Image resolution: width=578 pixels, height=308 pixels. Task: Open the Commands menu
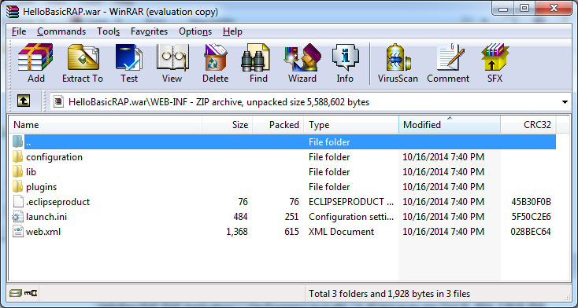pyautogui.click(x=61, y=31)
